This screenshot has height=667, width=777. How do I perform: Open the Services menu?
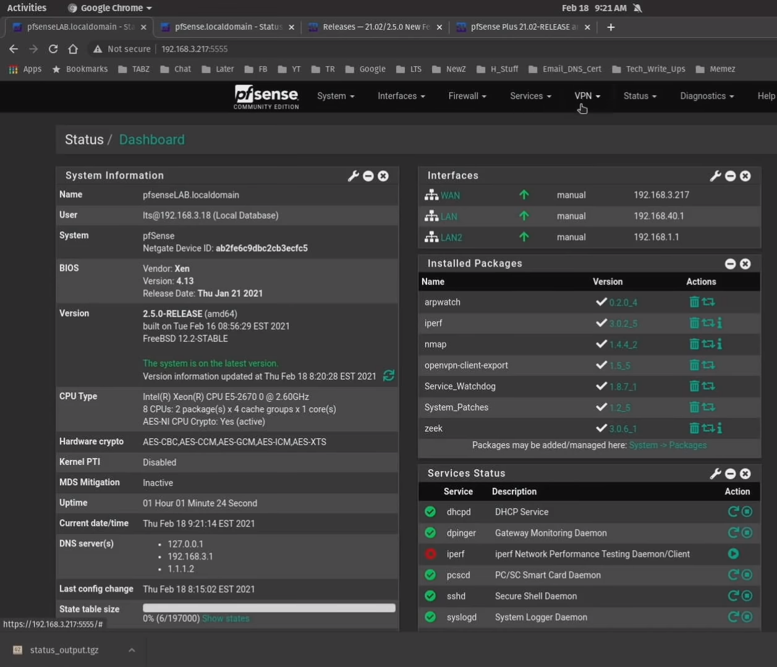pos(530,96)
